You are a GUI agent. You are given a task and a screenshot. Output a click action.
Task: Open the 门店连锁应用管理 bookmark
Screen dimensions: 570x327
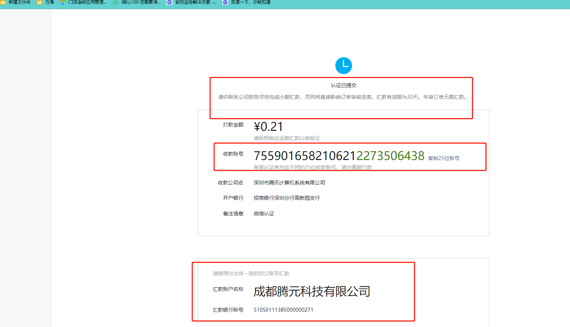click(x=83, y=2)
